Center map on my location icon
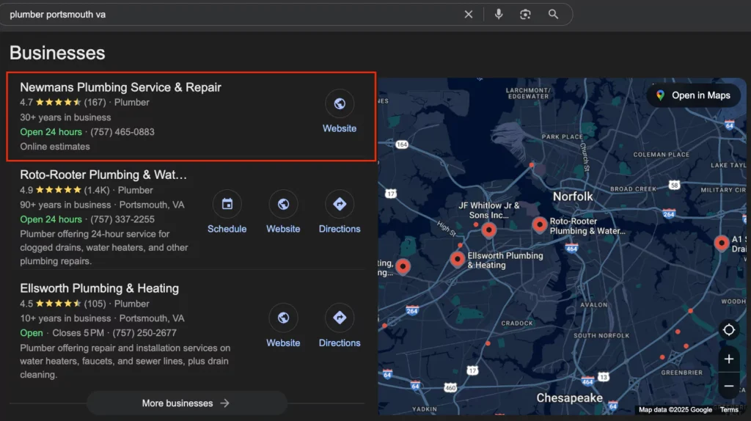This screenshot has width=751, height=421. pos(729,330)
